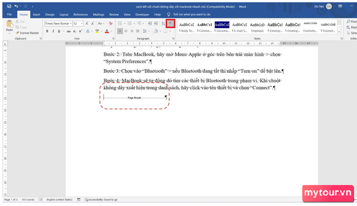The image size is (357, 206).
Task: Clear all formatting icon
Action: pyautogui.click(x=111, y=23)
